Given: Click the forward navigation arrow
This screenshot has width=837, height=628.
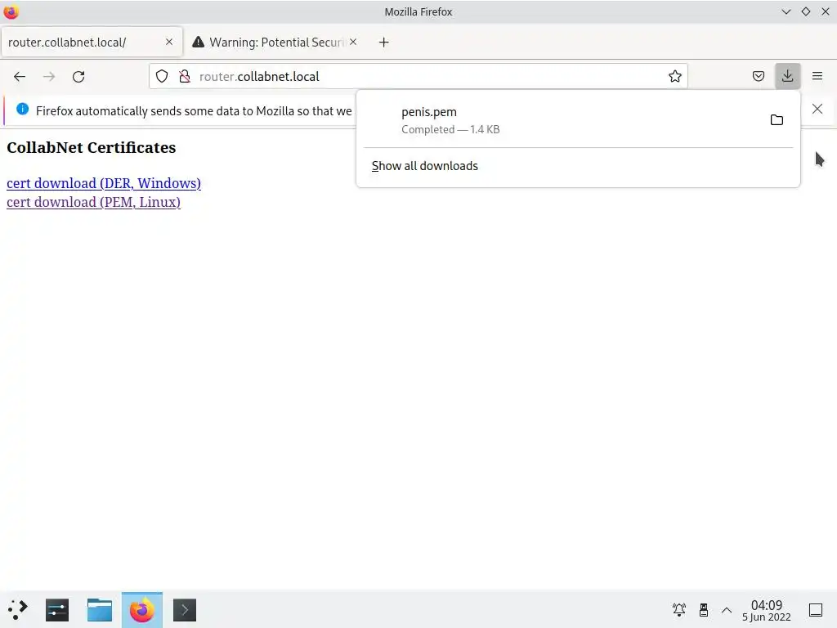Looking at the screenshot, I should point(49,76).
